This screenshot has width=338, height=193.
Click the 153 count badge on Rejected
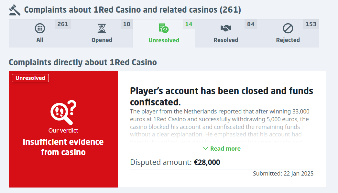(311, 24)
